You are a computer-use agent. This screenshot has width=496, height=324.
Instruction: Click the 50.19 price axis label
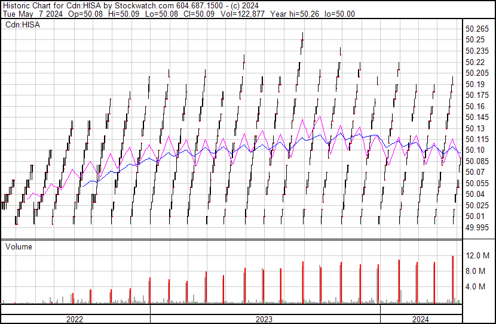[x=475, y=84]
